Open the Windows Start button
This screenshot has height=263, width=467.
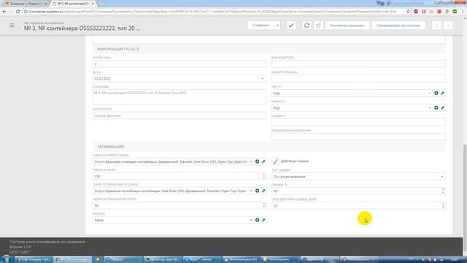pyautogui.click(x=7, y=259)
